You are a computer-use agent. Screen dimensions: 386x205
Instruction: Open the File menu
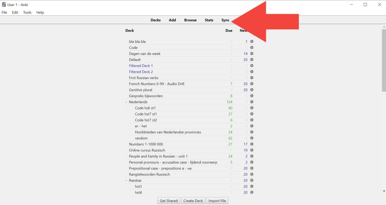point(5,12)
